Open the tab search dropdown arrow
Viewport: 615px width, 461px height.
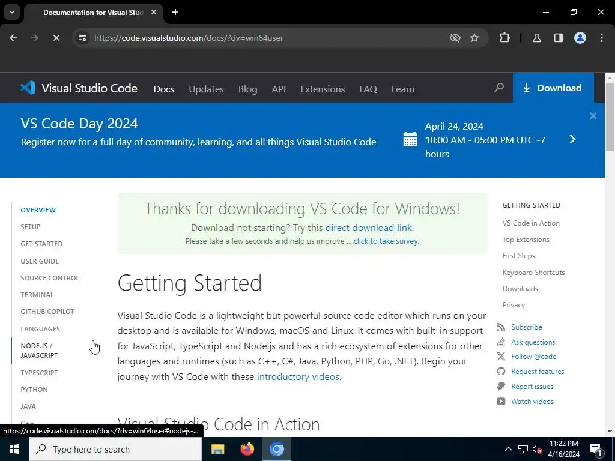(12, 12)
